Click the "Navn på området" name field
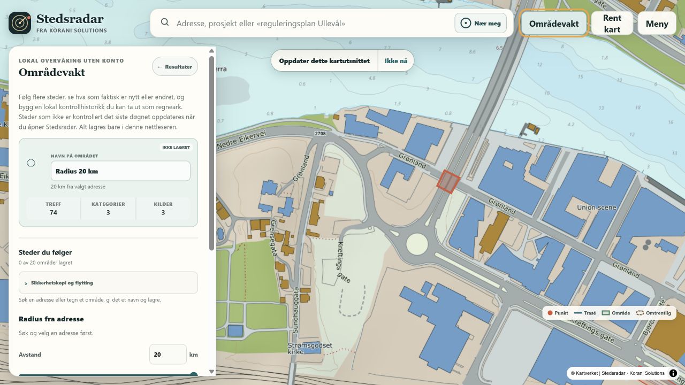Screen dimensions: 685x385 click(120, 171)
